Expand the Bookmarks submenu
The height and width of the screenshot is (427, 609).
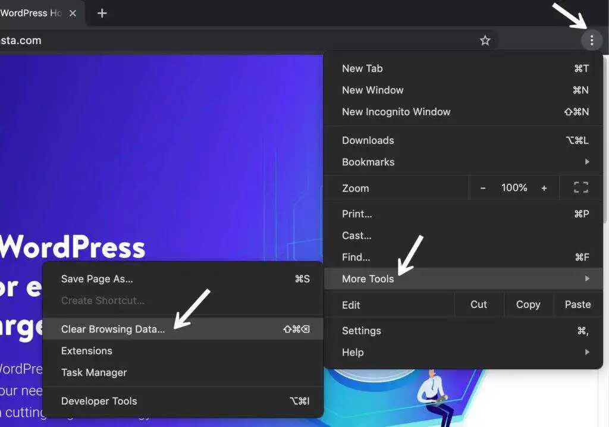pos(464,162)
